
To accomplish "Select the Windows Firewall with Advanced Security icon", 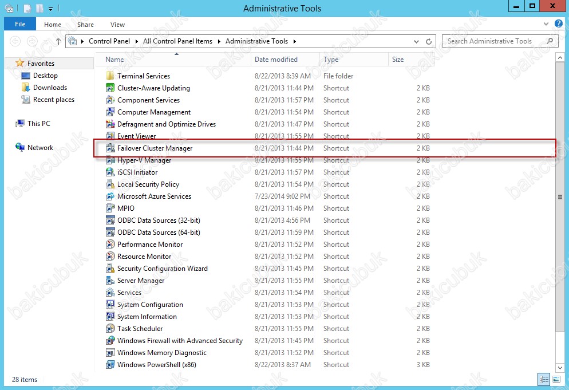I will [x=110, y=340].
